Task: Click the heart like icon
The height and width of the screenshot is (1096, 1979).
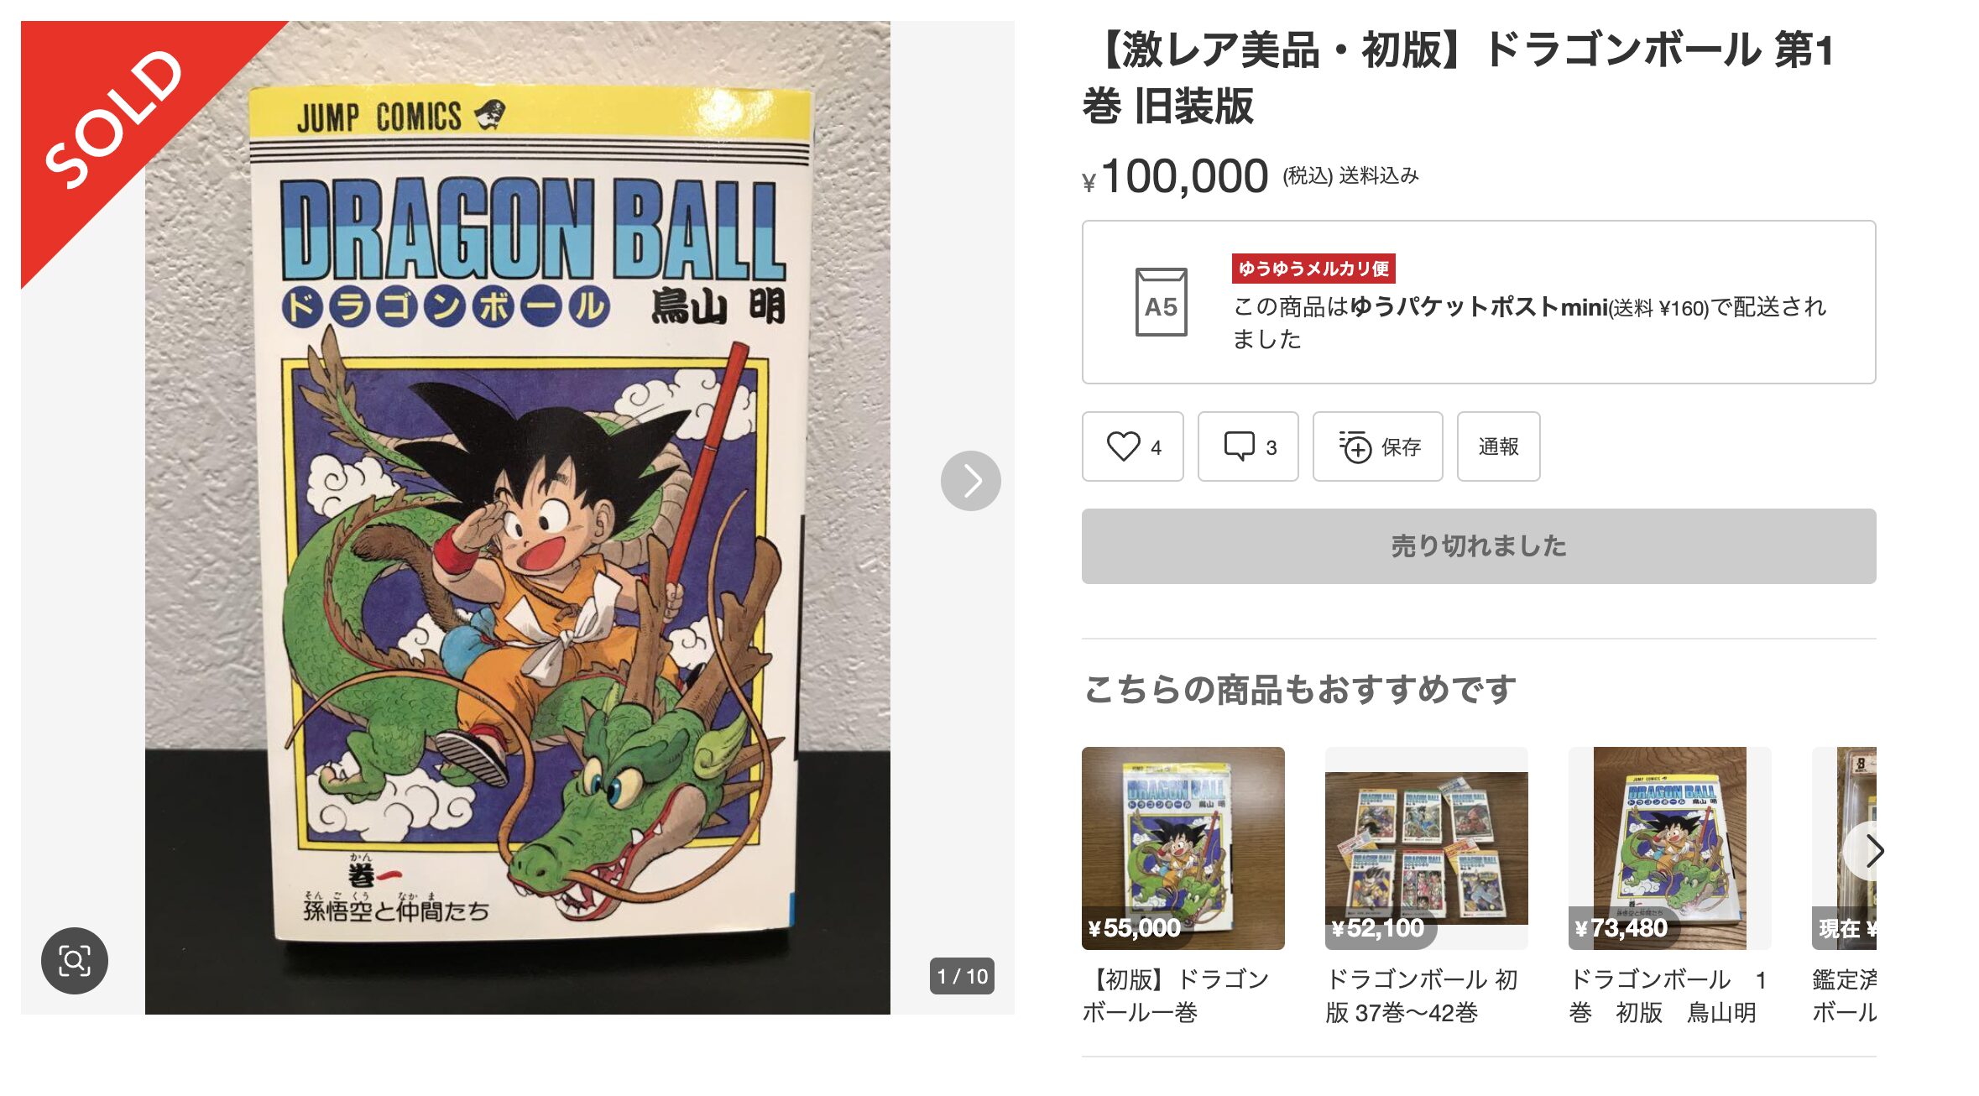Action: point(1123,446)
